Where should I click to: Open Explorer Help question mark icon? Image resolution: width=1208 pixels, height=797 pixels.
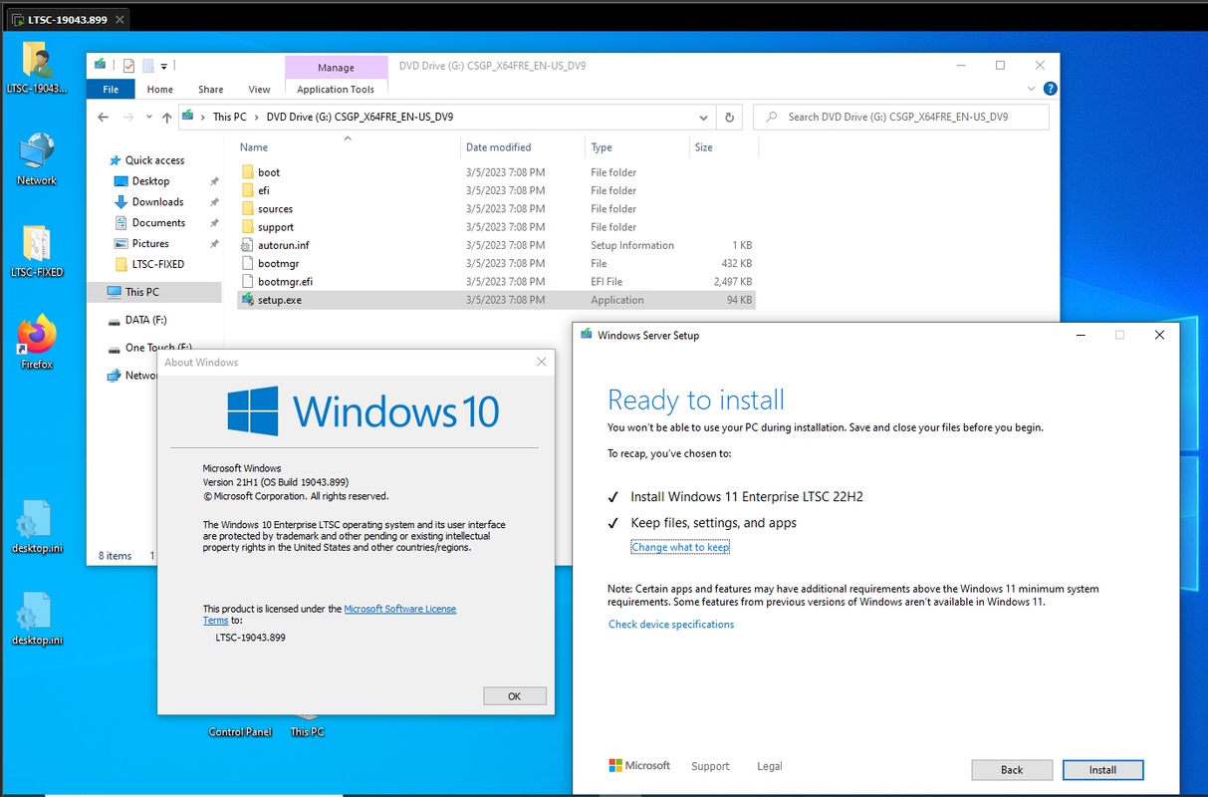click(1050, 89)
